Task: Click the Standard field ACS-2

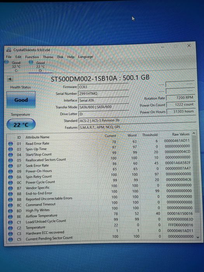Action: [x=137, y=120]
